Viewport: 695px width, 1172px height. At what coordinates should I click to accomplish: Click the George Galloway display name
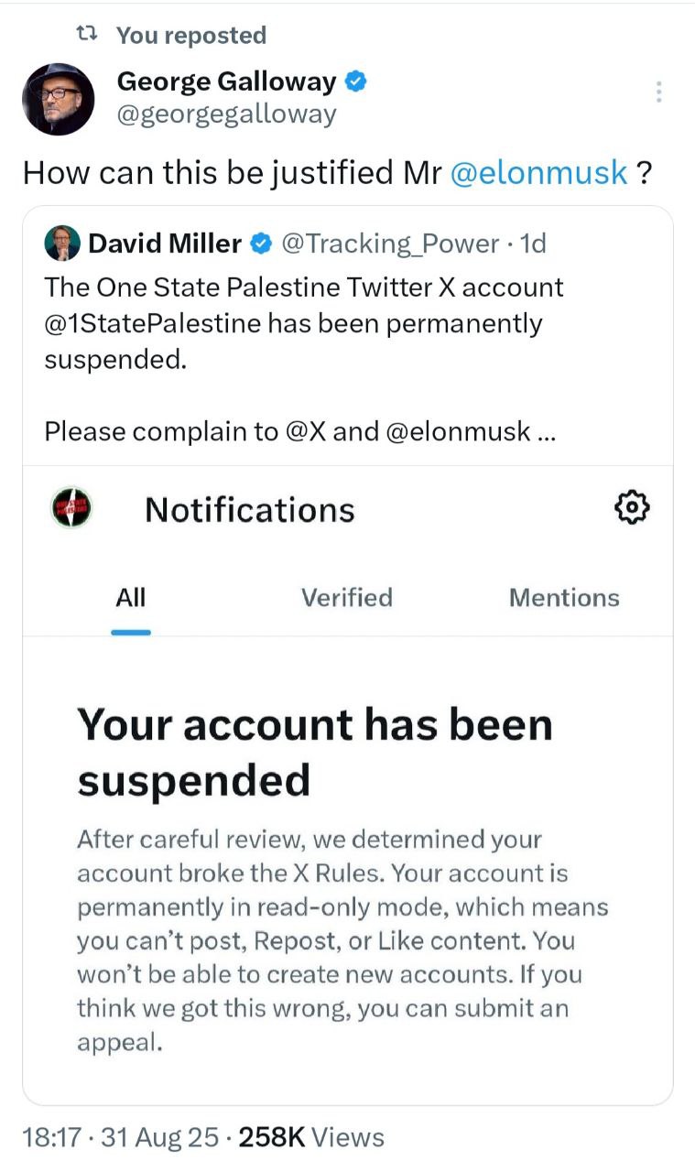tap(227, 82)
